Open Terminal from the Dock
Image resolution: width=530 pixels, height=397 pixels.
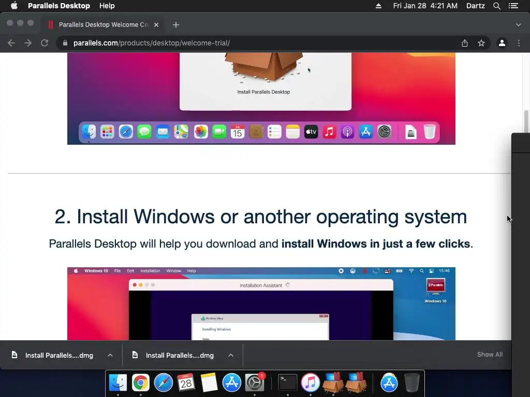[x=288, y=383]
